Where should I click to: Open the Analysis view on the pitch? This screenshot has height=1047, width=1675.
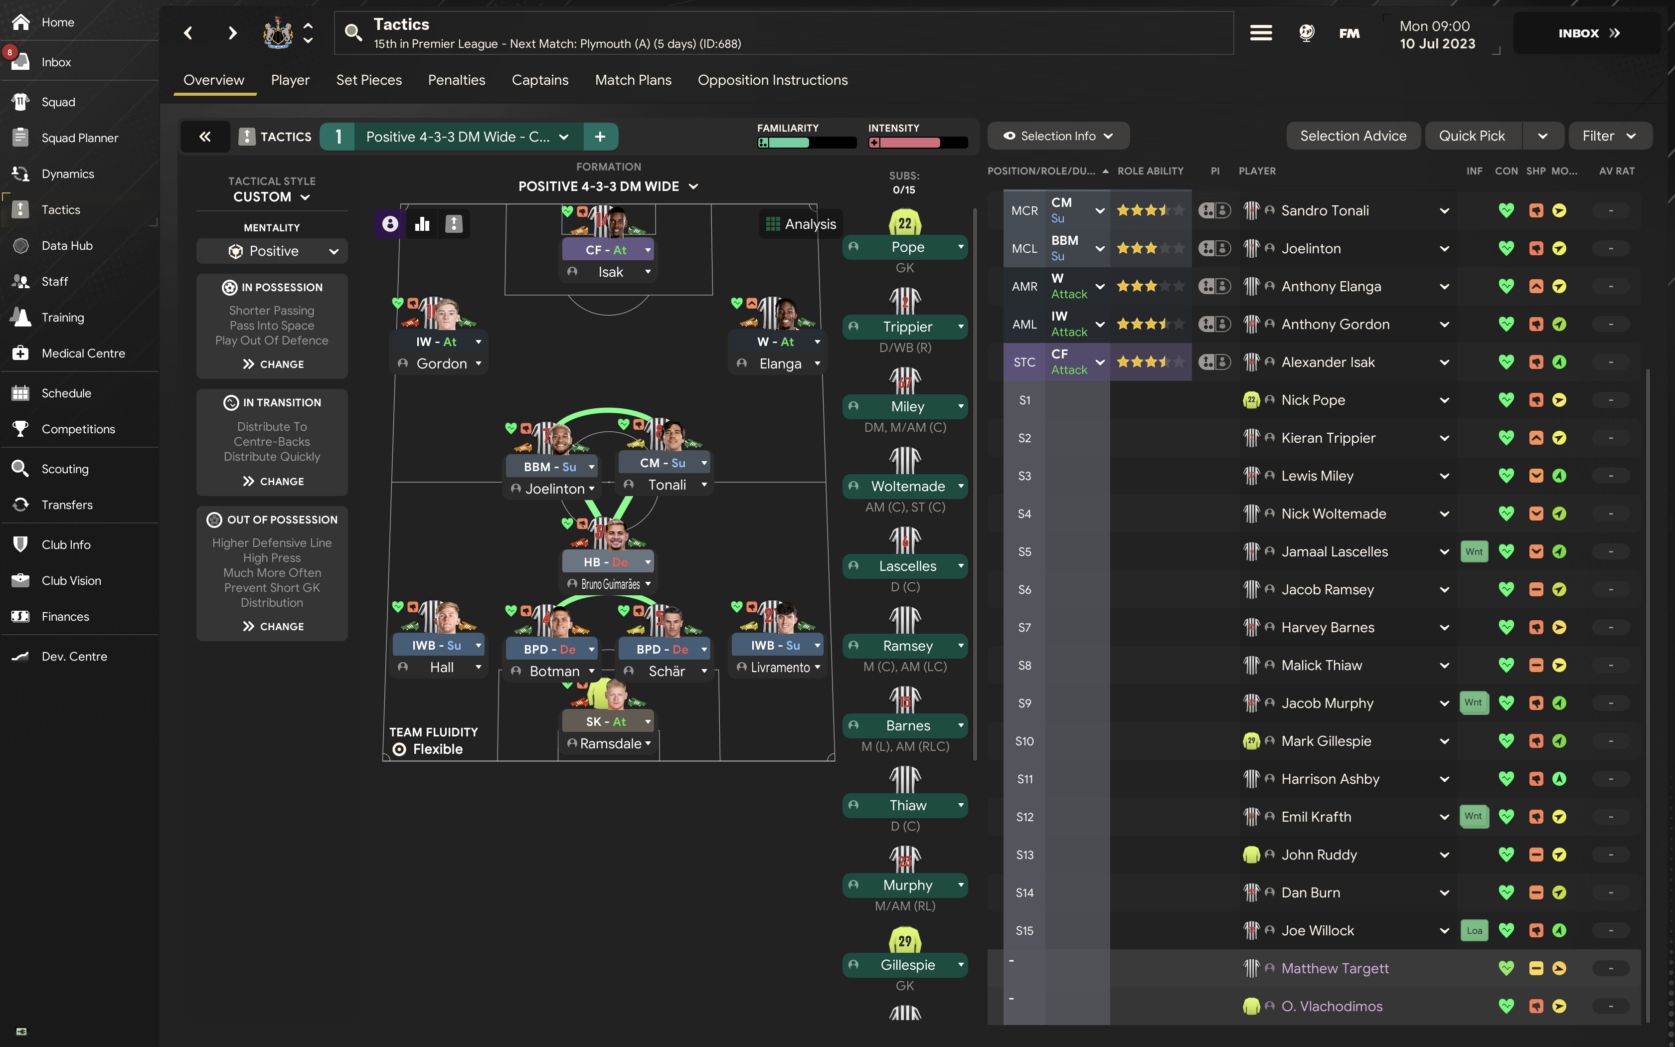tap(801, 224)
